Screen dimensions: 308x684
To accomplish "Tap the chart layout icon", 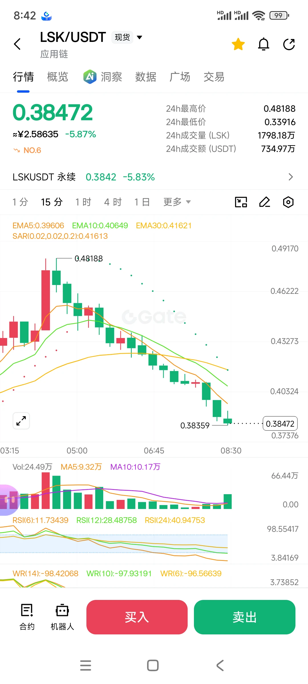I will pos(241,202).
